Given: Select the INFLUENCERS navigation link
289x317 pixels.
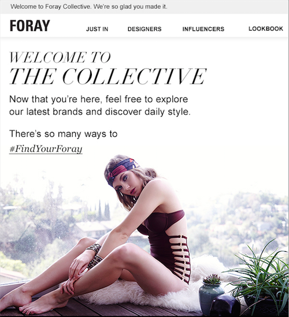Looking at the screenshot, I should click(203, 29).
